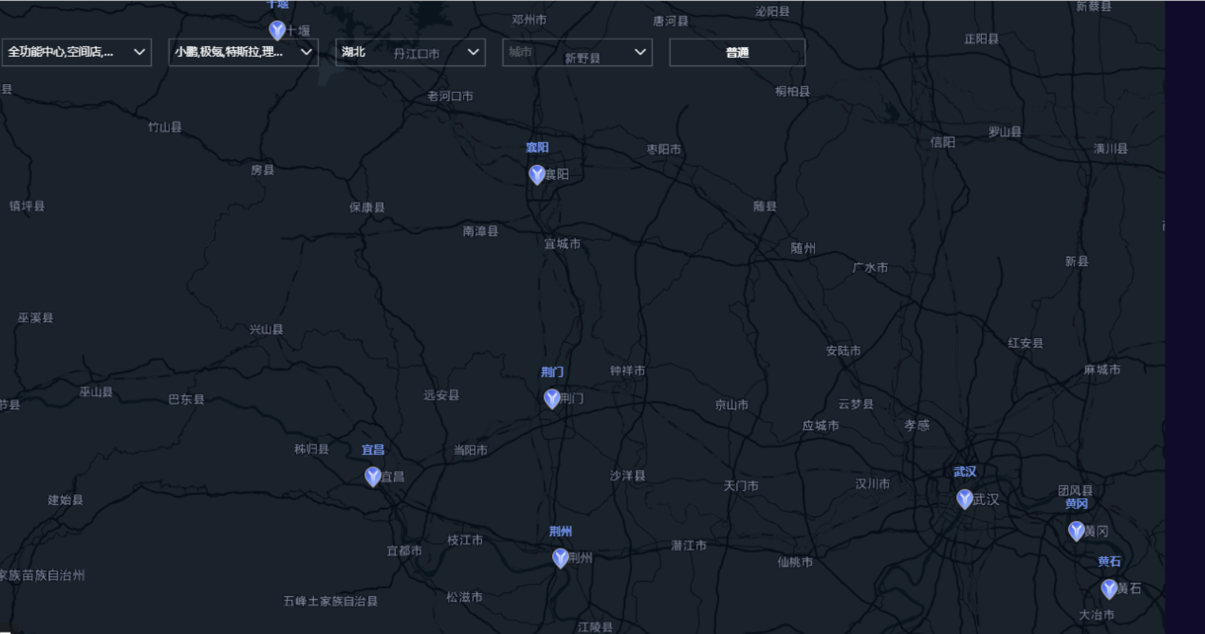Screen dimensions: 1205x634
Task: Open the 武汉 location pin
Action: click(964, 499)
